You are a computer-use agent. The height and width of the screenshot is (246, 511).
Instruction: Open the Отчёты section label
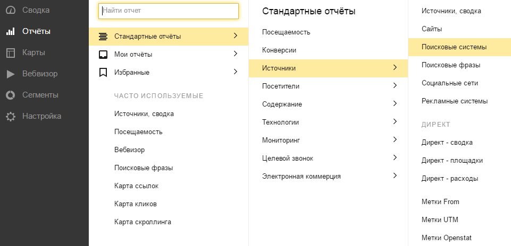(x=36, y=31)
